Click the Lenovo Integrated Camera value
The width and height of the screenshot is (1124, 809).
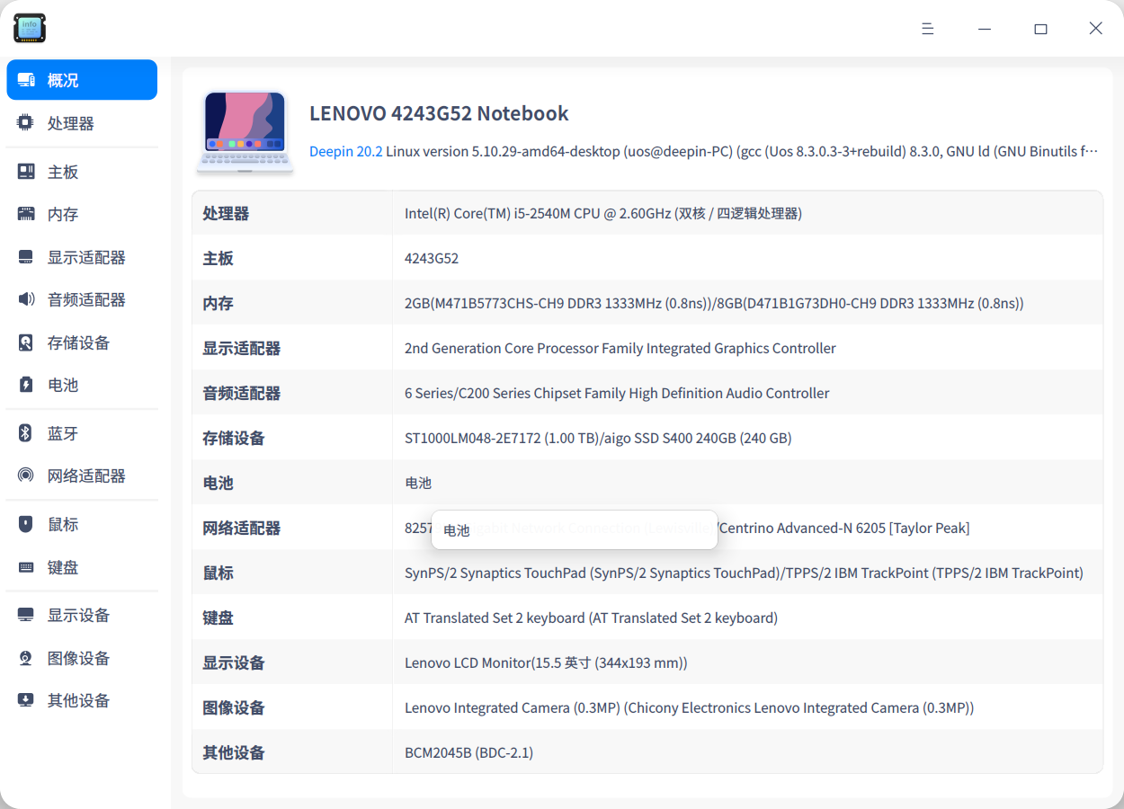coord(689,707)
